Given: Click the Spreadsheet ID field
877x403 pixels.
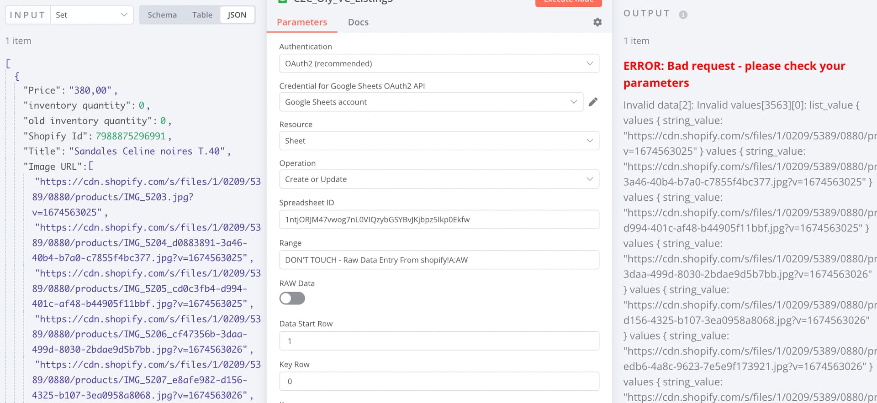Looking at the screenshot, I should (438, 220).
